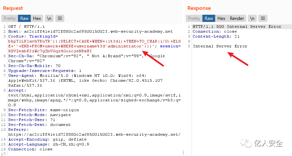Switch Request view to Pretty tab

click(x=10, y=18)
